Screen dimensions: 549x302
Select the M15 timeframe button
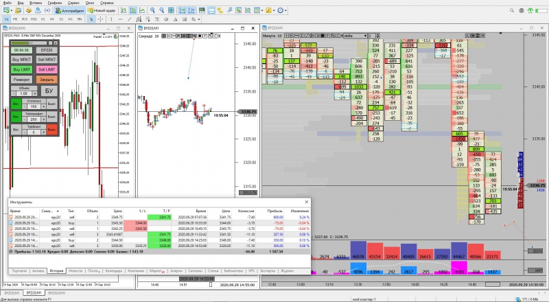tap(25, 19)
